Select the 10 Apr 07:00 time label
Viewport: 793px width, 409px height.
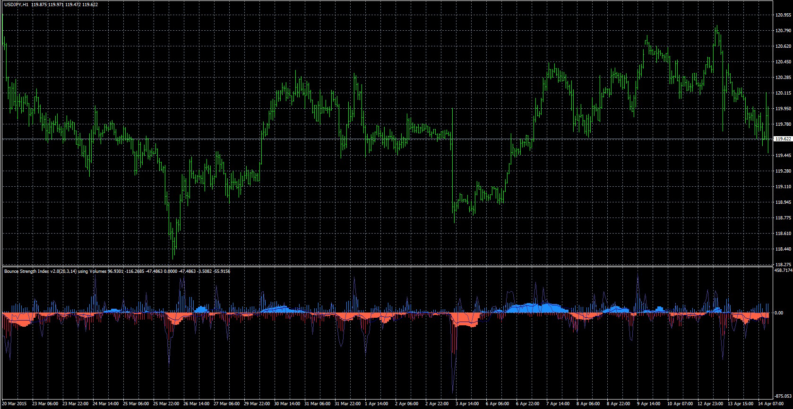[x=680, y=404]
